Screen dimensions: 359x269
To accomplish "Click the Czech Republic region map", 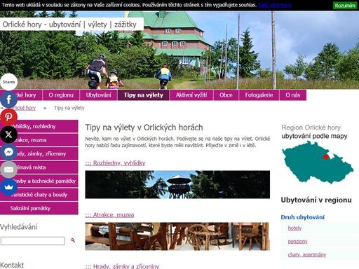I will tap(318, 163).
